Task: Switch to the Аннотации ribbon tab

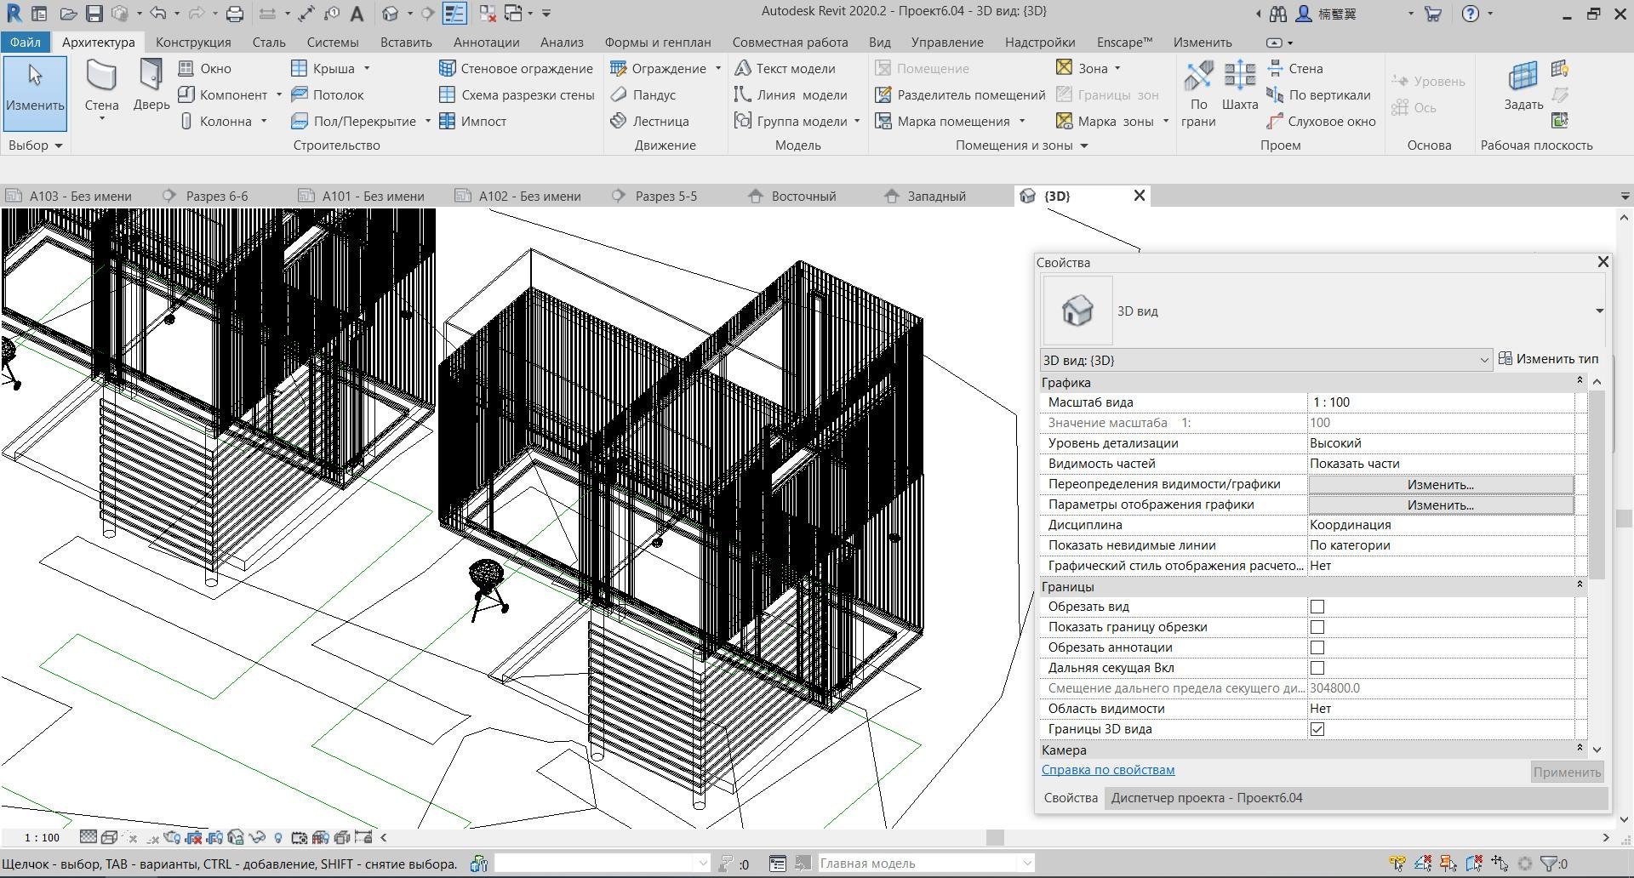Action: [x=486, y=42]
